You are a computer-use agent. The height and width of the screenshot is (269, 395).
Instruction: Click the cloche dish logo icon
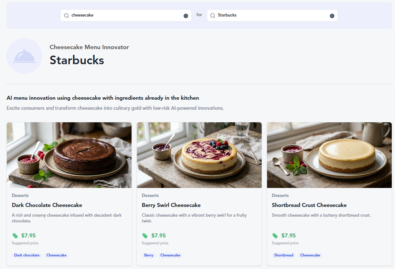click(24, 56)
